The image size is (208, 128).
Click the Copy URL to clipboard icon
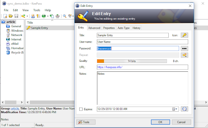52,16
